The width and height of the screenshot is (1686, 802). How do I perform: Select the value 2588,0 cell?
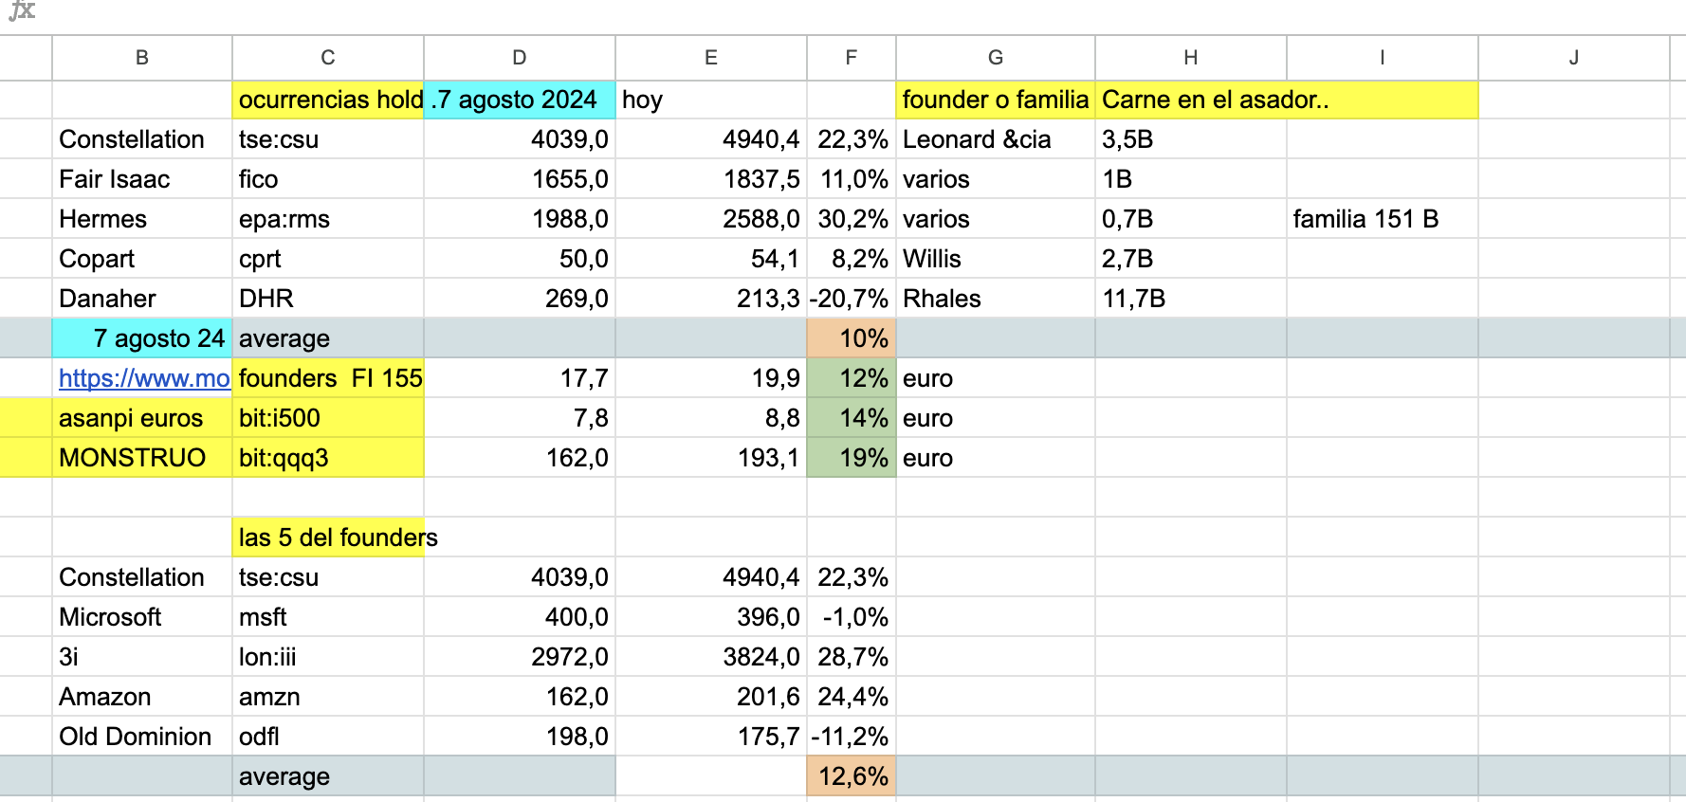tap(711, 219)
